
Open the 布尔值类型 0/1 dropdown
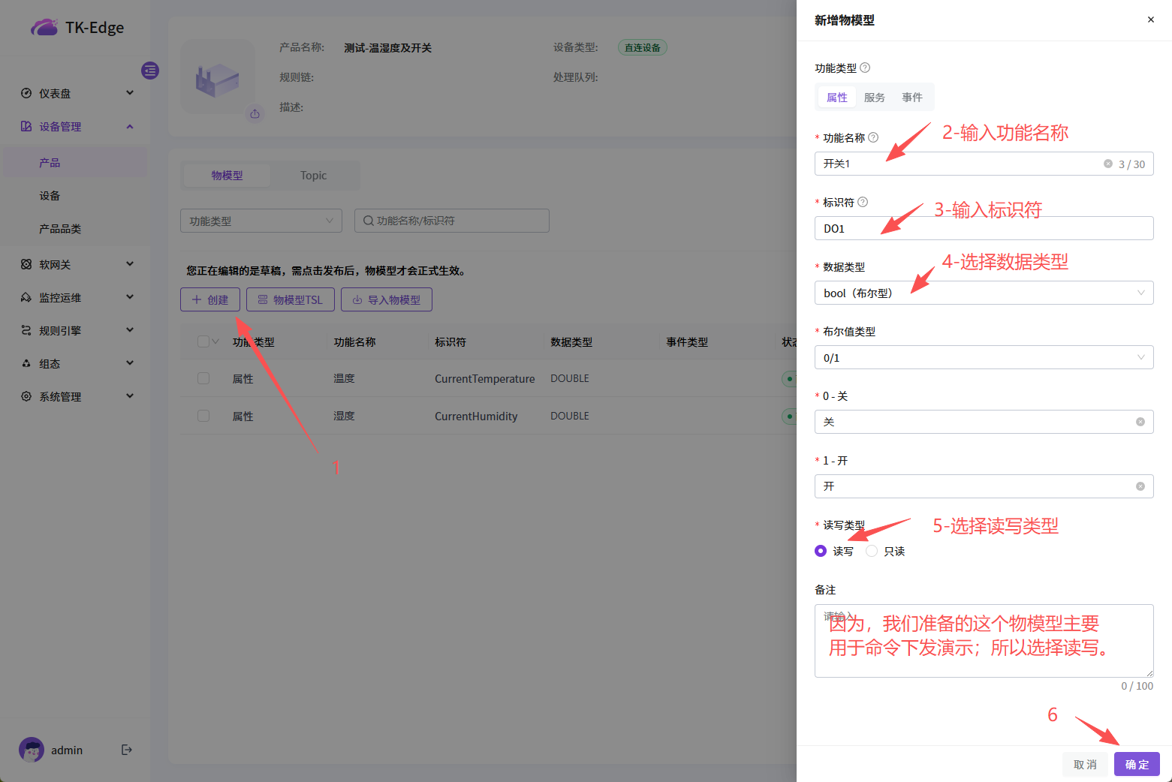tap(984, 357)
